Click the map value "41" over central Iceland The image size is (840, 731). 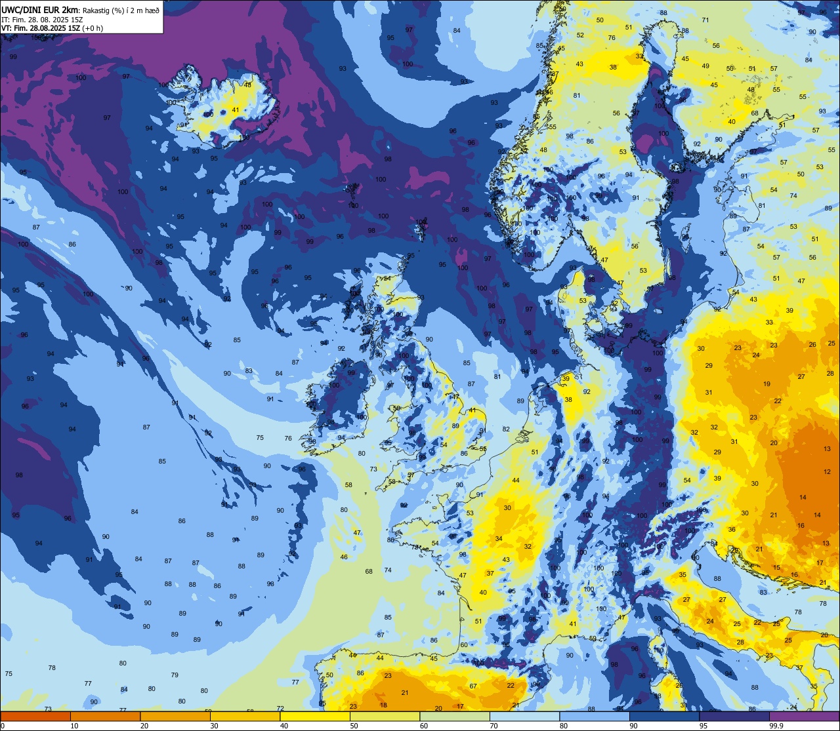tap(236, 110)
